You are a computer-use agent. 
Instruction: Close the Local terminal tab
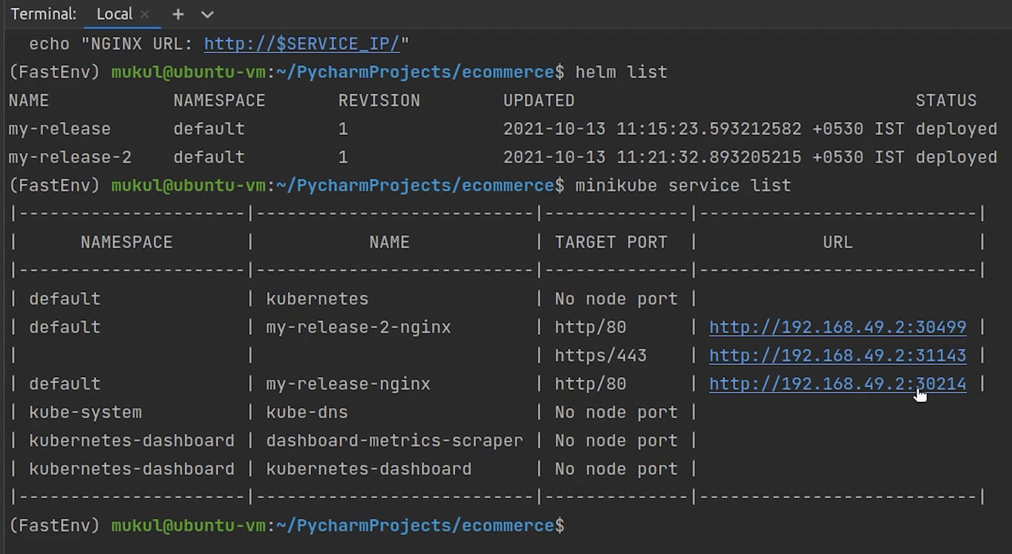pyautogui.click(x=145, y=15)
